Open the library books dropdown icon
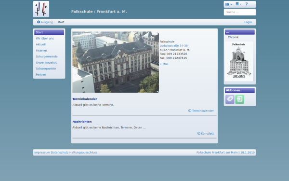The height and width of the screenshot is (181, 289). (x=228, y=4)
